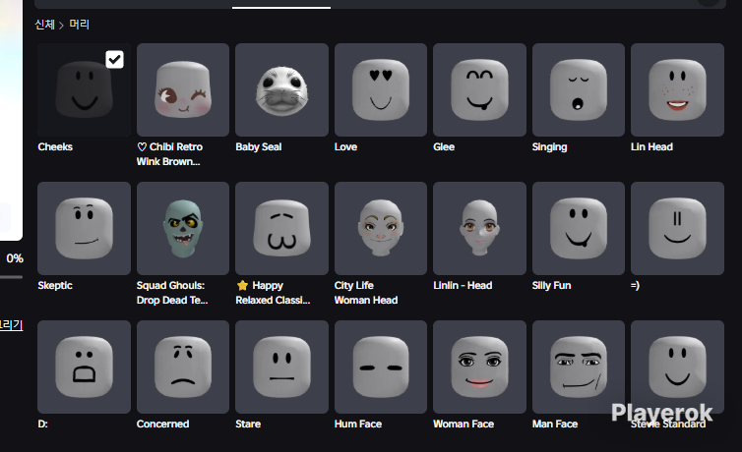Select the D: face head
The width and height of the screenshot is (742, 452).
(x=84, y=367)
